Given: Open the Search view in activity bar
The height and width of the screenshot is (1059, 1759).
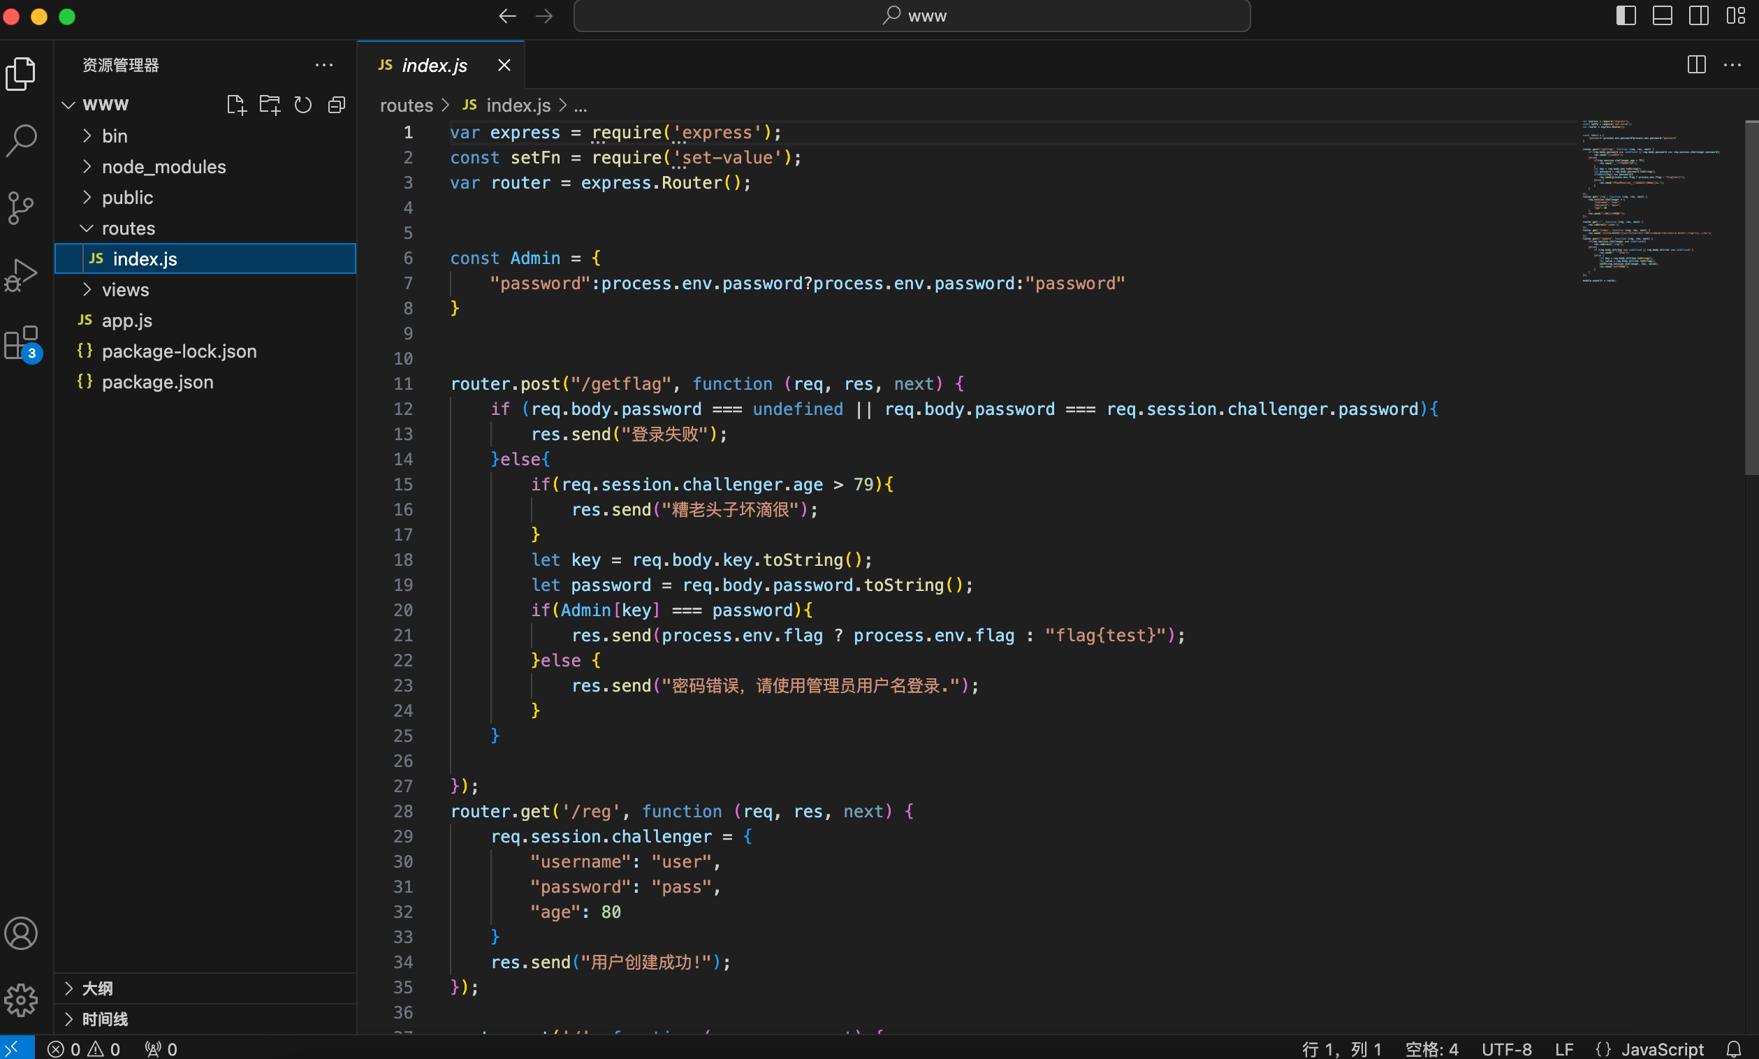Looking at the screenshot, I should 22,140.
